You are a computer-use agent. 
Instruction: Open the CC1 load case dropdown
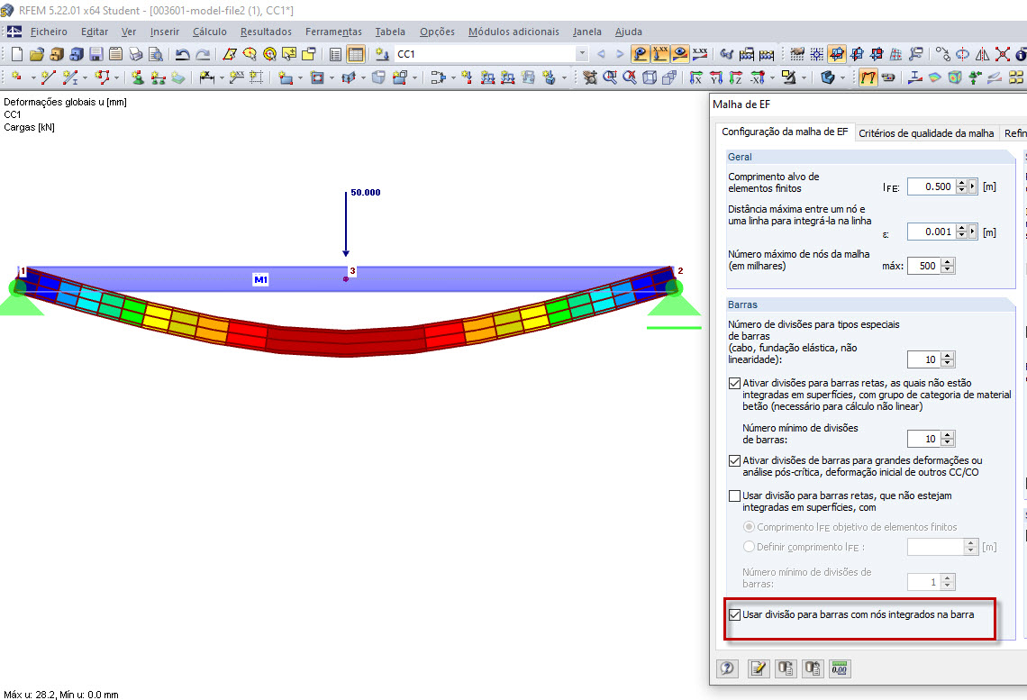tap(582, 54)
